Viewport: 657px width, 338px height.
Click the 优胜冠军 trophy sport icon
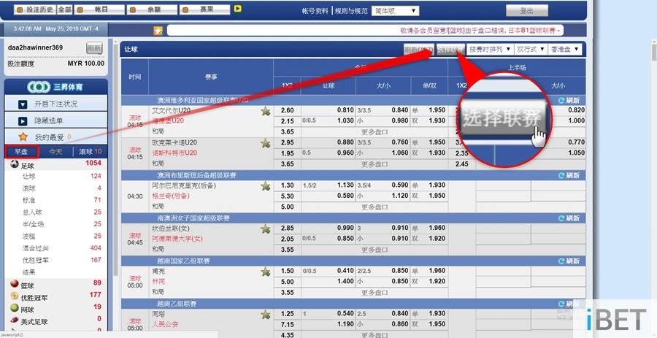click(x=15, y=296)
